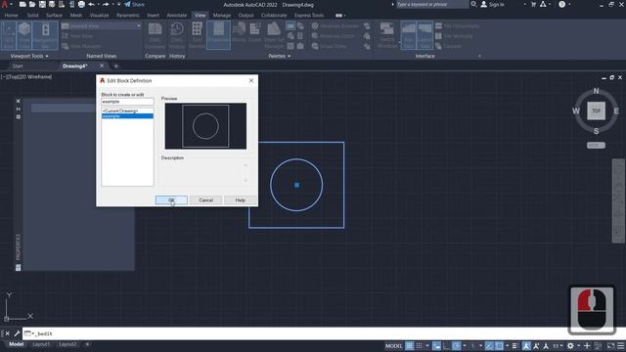This screenshot has width=626, height=352.
Task: Open WCS dropdown under ViewCube
Action: (x=596, y=146)
